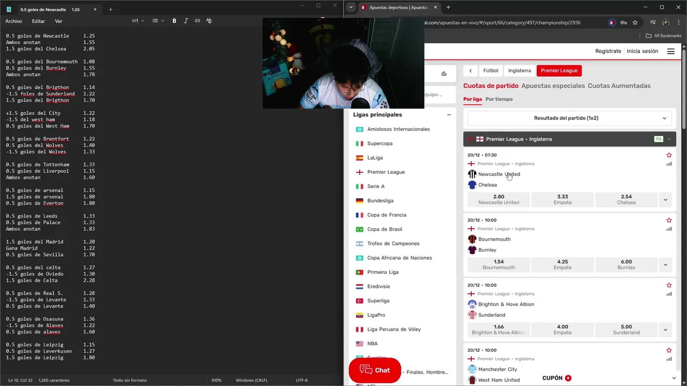Click the Regístrate link
Screen dimensions: 687x386
[608, 51]
